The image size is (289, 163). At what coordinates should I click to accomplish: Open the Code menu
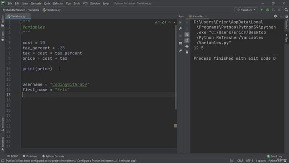pos(47,3)
